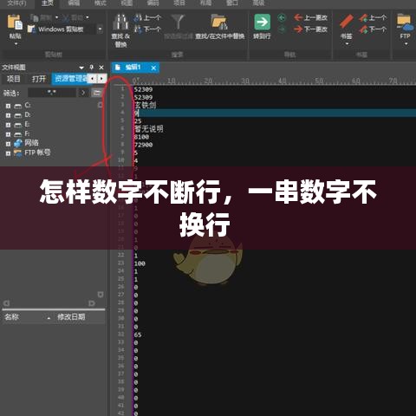
Task: Click Find previous 上一个 button
Action: [x=147, y=18]
